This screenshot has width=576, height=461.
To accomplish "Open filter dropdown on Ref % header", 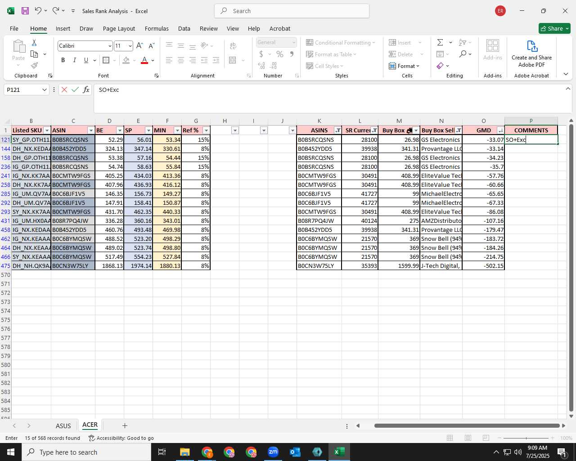I will pos(206,131).
